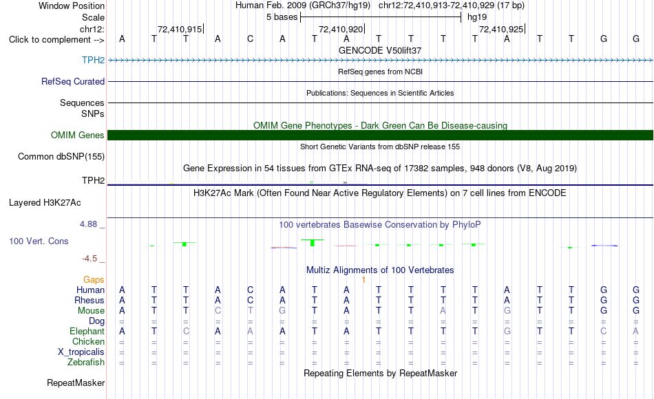
Task: Select the Dog alignment row label
Action: coord(96,321)
